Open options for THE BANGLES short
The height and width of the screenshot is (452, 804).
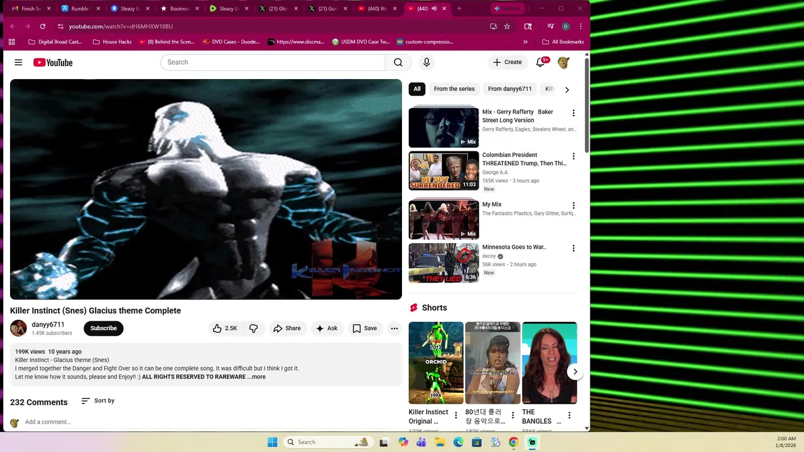(569, 416)
